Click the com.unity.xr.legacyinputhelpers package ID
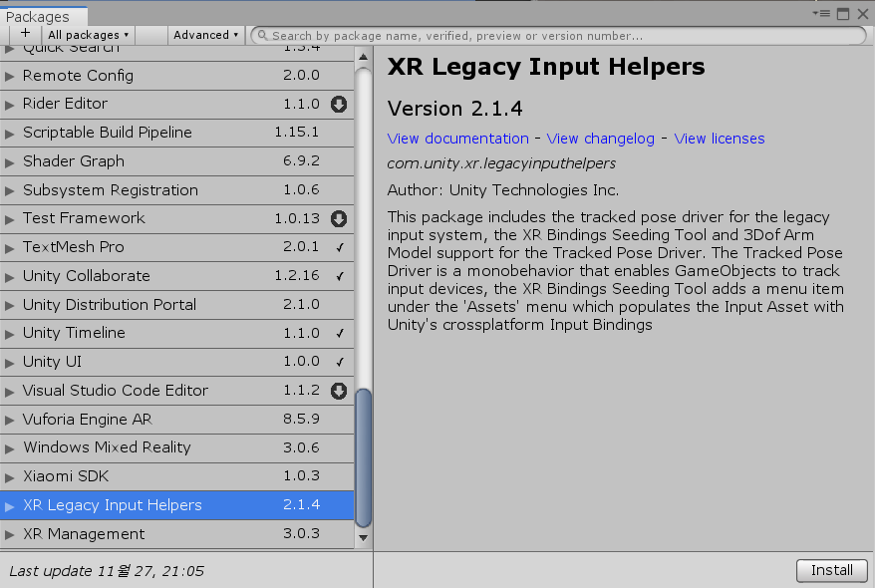The height and width of the screenshot is (588, 875). coord(501,163)
